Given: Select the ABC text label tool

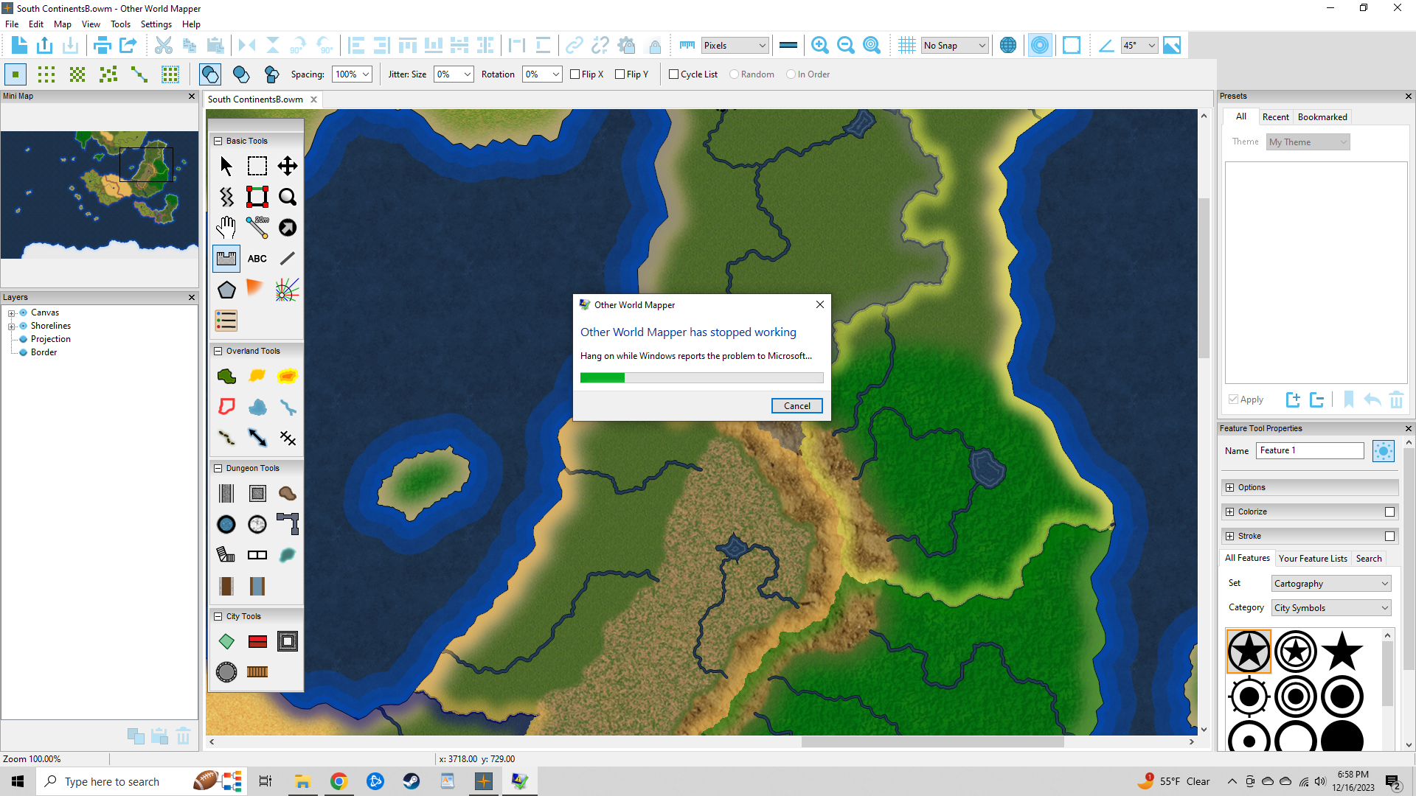Looking at the screenshot, I should (257, 259).
